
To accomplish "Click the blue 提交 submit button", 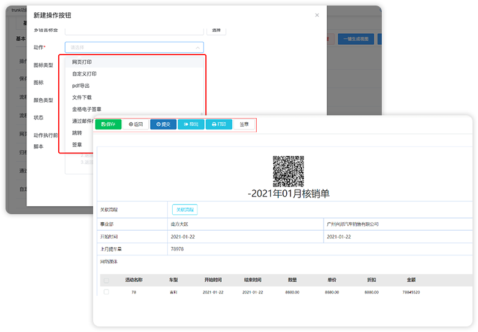I will [x=163, y=124].
